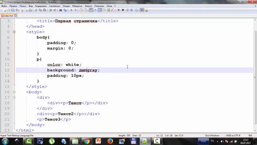Collapse the div fold marker on line 17
Image resolution: width=257 pixels, height=145 pixels.
click(14, 97)
